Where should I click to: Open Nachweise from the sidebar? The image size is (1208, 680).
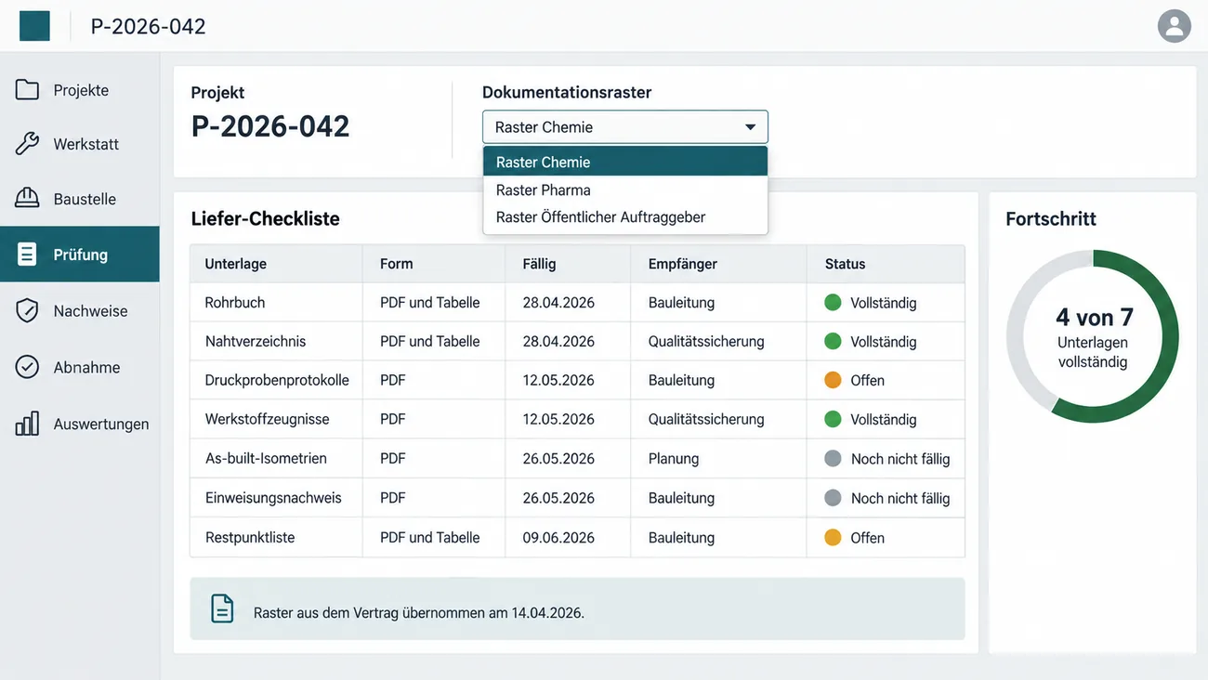[80, 311]
